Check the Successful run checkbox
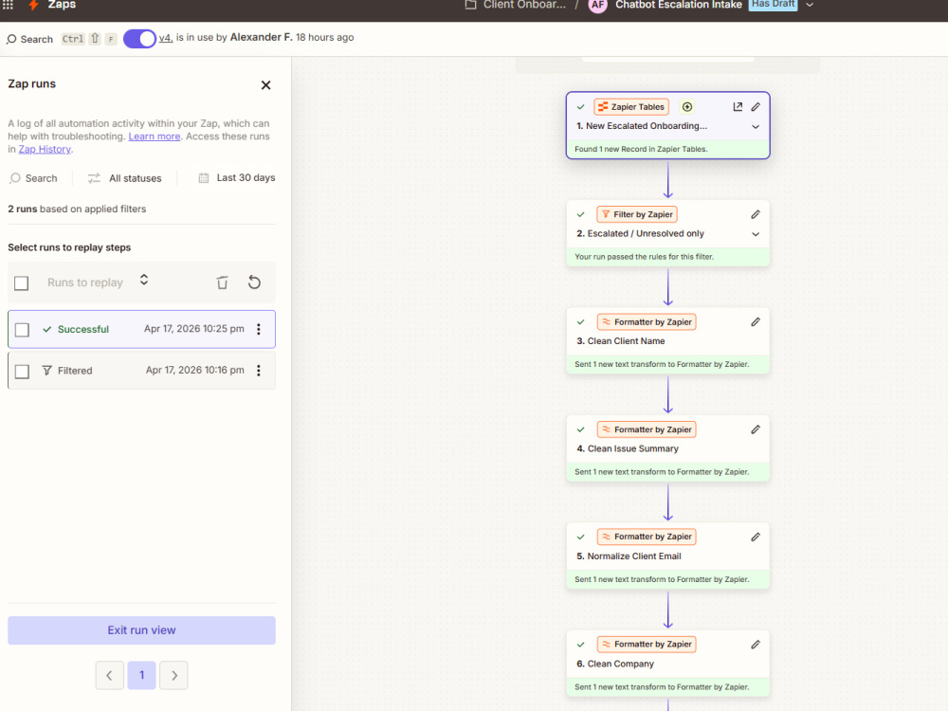The height and width of the screenshot is (711, 948). pos(23,330)
